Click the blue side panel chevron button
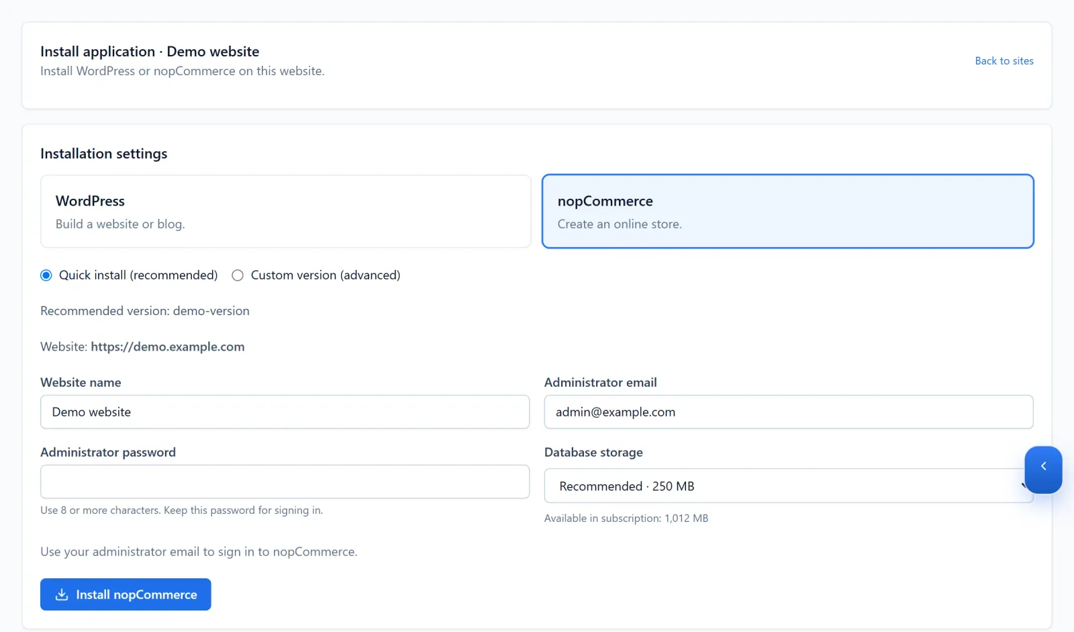This screenshot has height=632, width=1074. pyautogui.click(x=1043, y=469)
